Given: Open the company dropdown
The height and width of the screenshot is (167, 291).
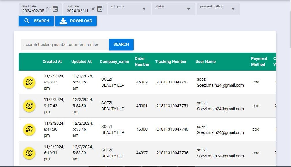Looking at the screenshot, I should 144,9.
